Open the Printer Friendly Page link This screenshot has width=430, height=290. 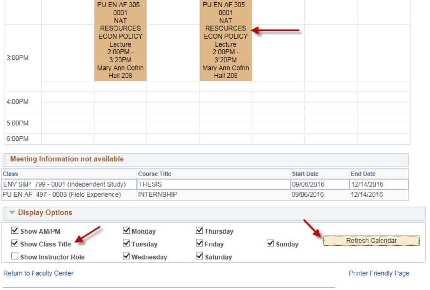pos(379,273)
